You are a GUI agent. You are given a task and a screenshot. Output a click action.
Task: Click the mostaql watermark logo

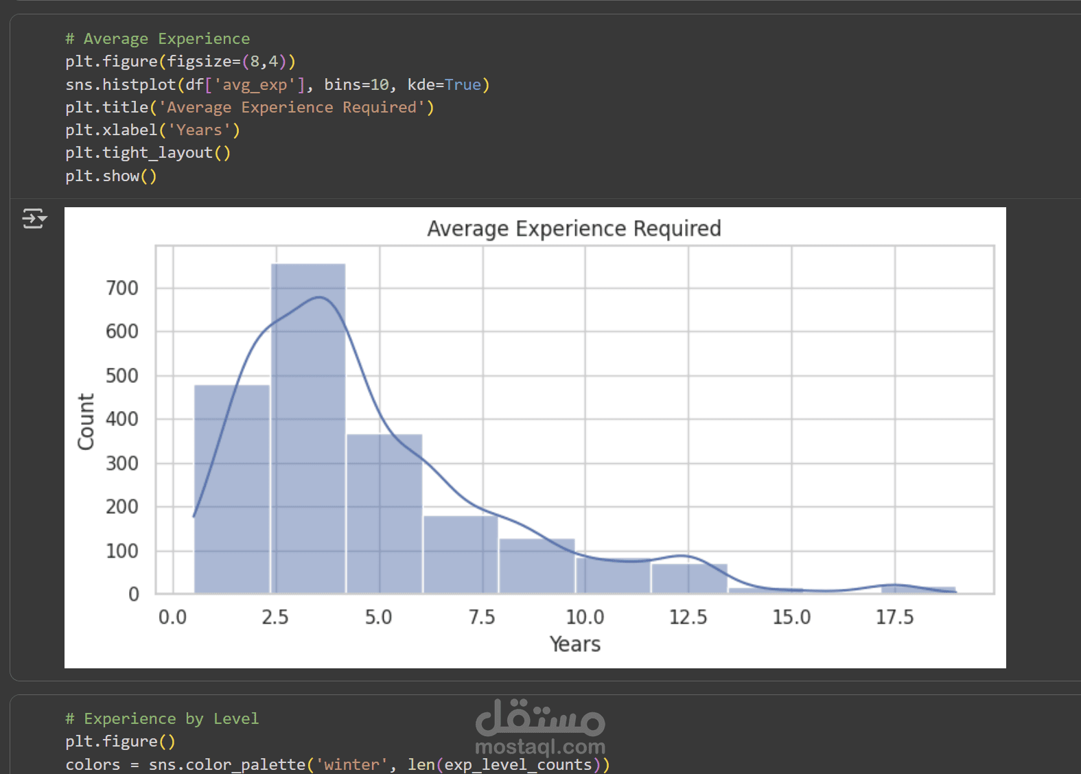coord(539,718)
